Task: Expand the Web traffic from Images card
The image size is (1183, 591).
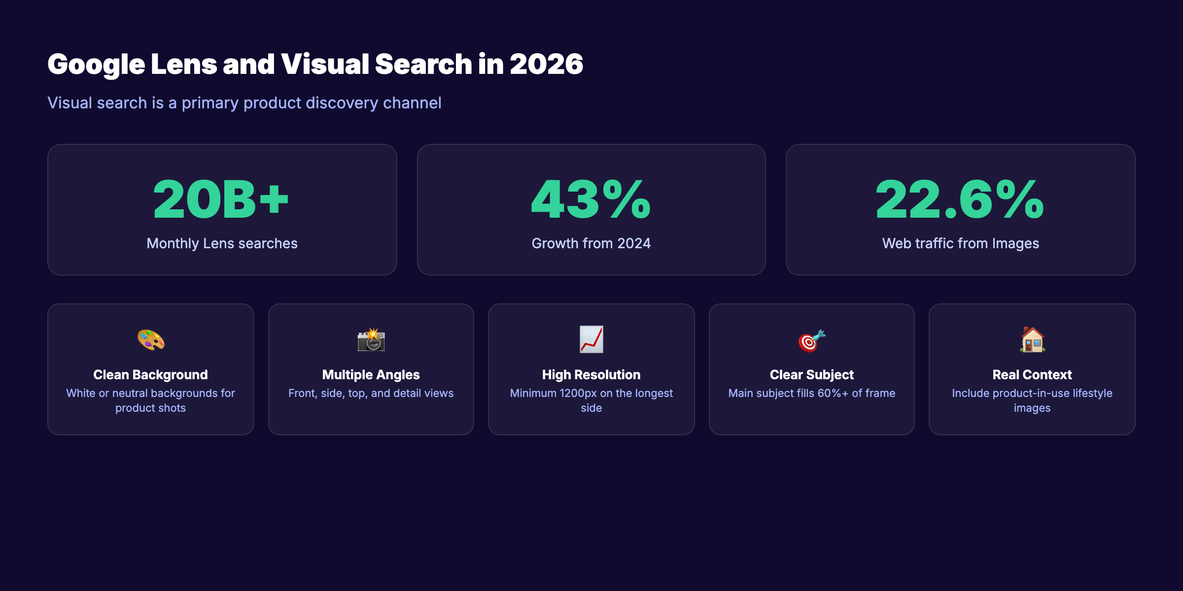Action: tap(960, 209)
